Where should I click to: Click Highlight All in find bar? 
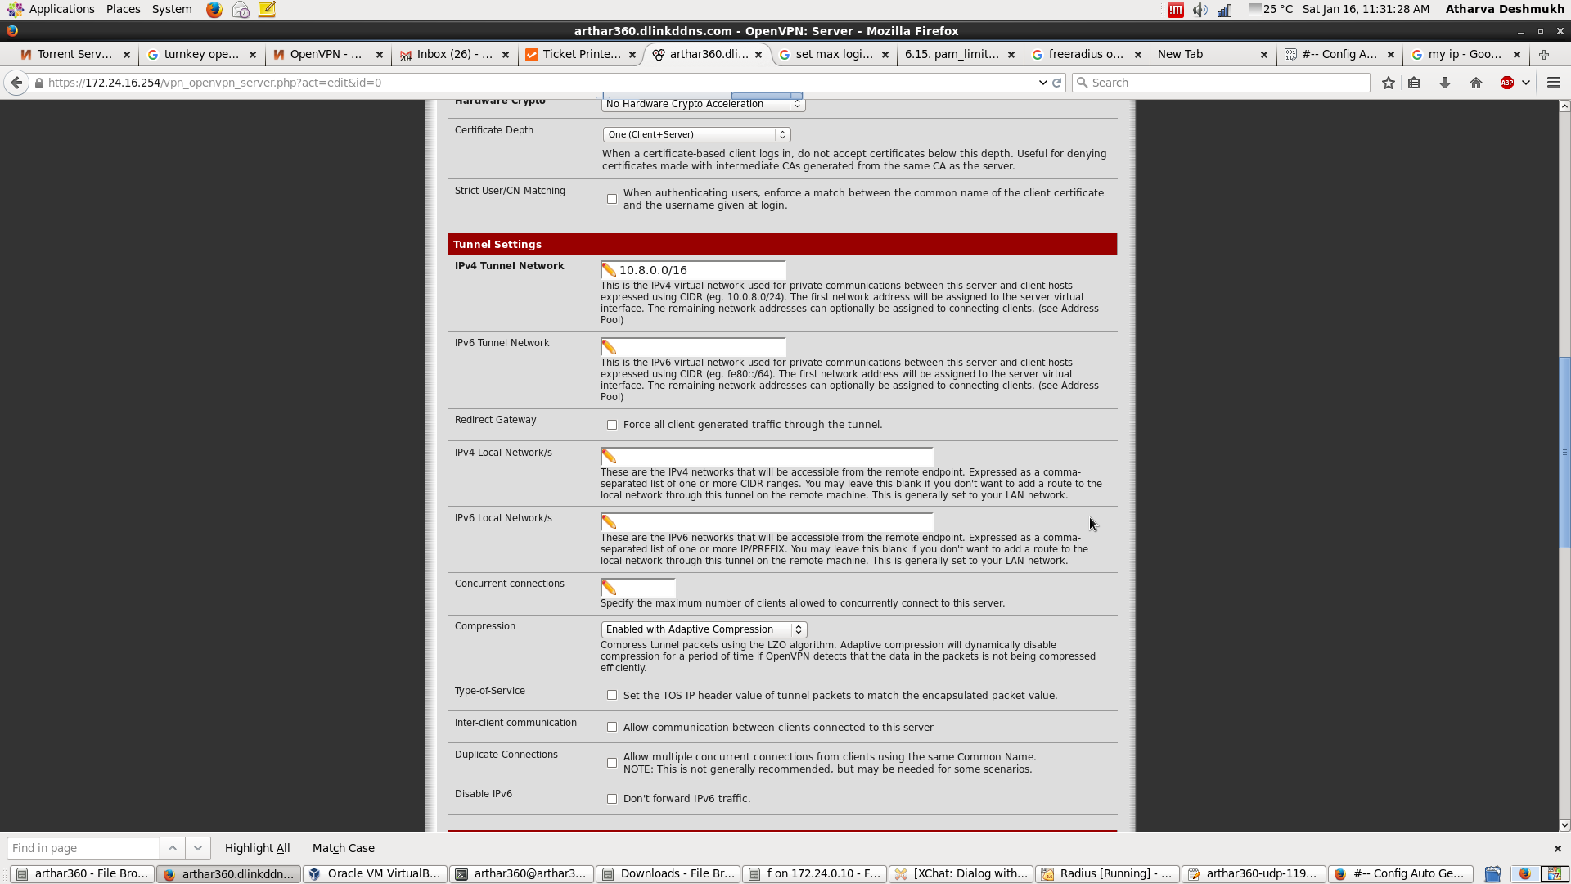[257, 848]
